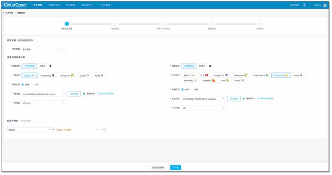
Task: Open the target instance dropdown (no description)
Action: [204, 98]
